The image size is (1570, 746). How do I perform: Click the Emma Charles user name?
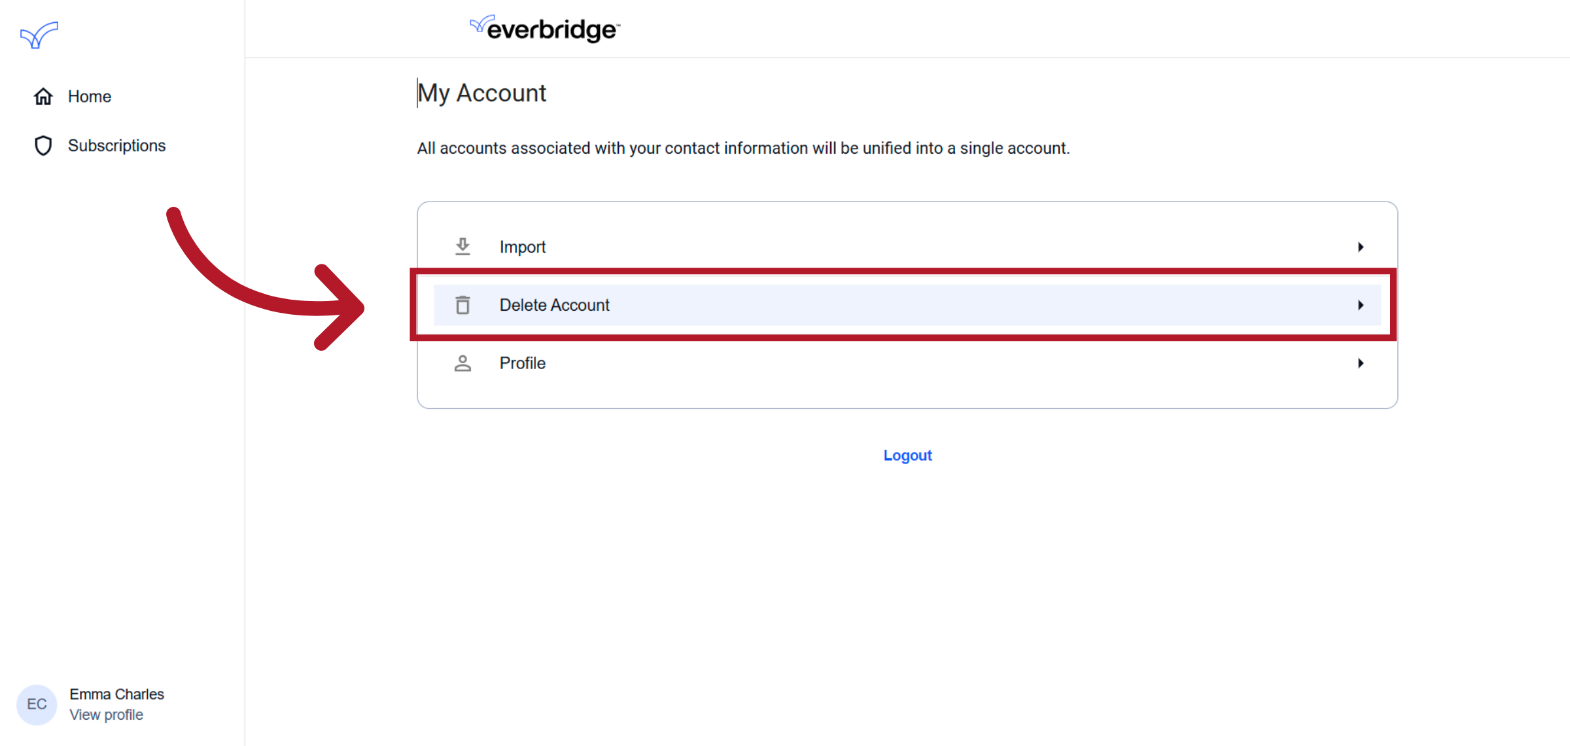(x=117, y=694)
